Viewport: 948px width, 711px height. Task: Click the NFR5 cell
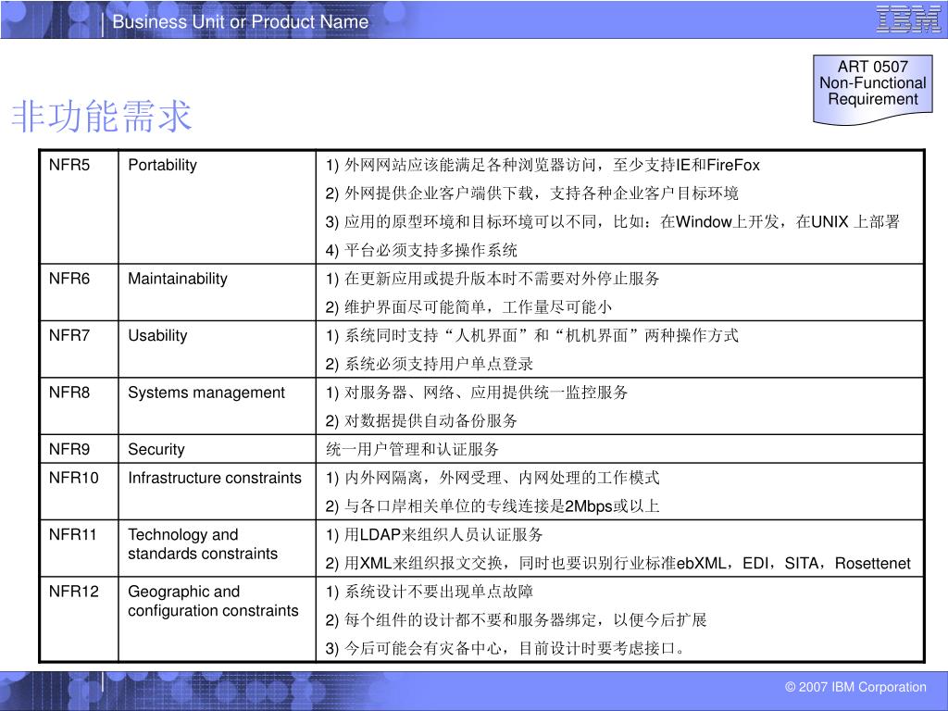pos(80,206)
